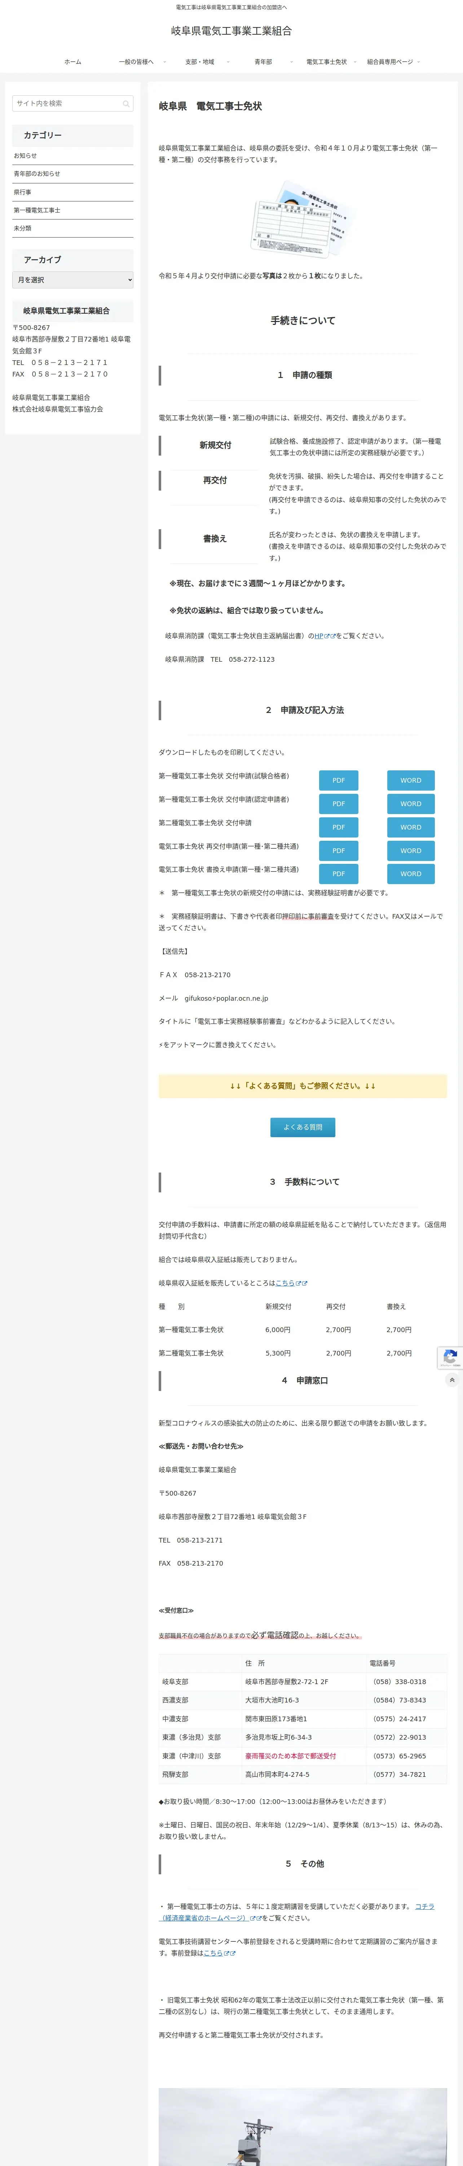Download PDF for 再交付申請
Image resolution: width=463 pixels, height=2166 pixels.
coord(339,851)
